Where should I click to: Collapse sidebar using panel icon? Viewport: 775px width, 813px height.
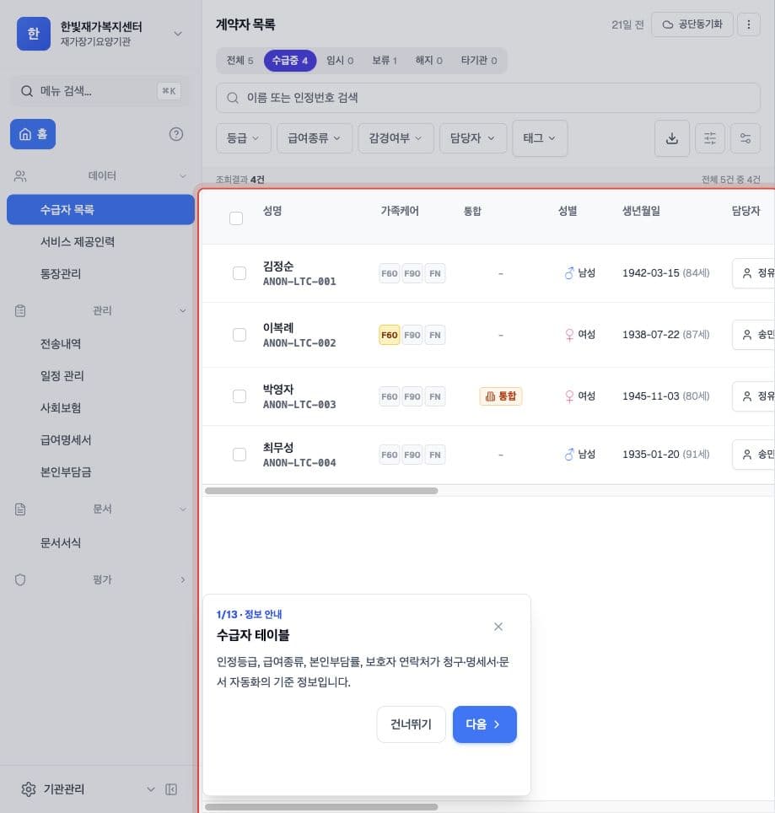click(171, 789)
